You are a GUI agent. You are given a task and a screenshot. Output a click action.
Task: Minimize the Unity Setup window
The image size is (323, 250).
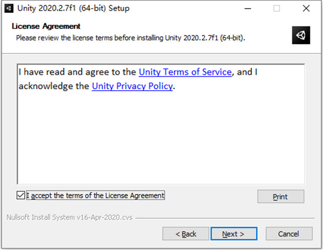[248, 9]
